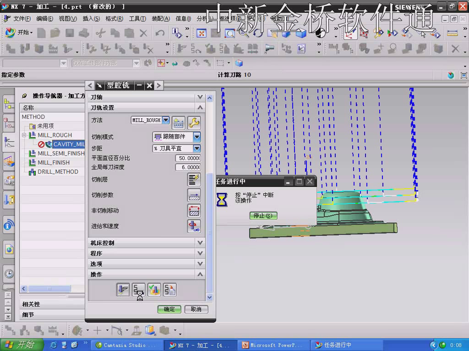Click the Delete X icon in the standard toolbar
469x351 pixels.
click(143, 33)
